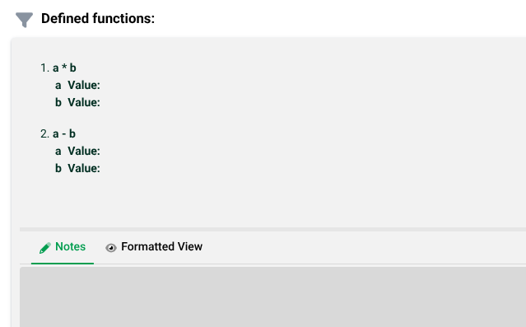Viewport: 526px width, 327px height.
Task: Click 'a Value:' under function a - b
Action: click(x=77, y=151)
